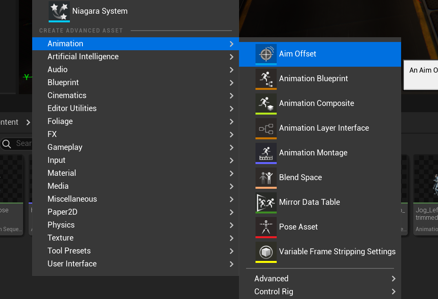This screenshot has height=299, width=438.
Task: Open the Input submenu
Action: (135, 160)
